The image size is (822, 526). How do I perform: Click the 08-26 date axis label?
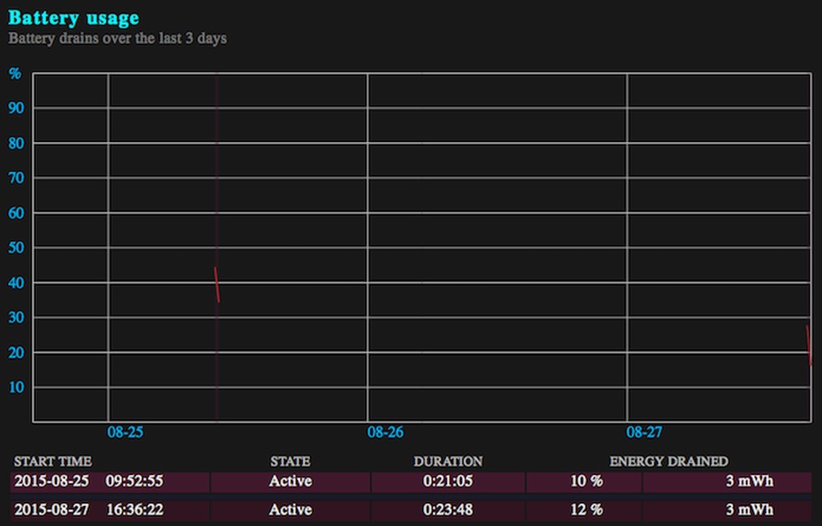[x=385, y=432]
